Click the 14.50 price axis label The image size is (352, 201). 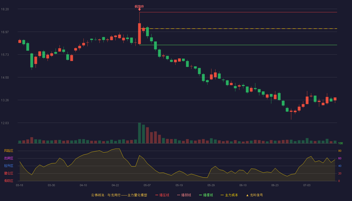click(x=5, y=77)
